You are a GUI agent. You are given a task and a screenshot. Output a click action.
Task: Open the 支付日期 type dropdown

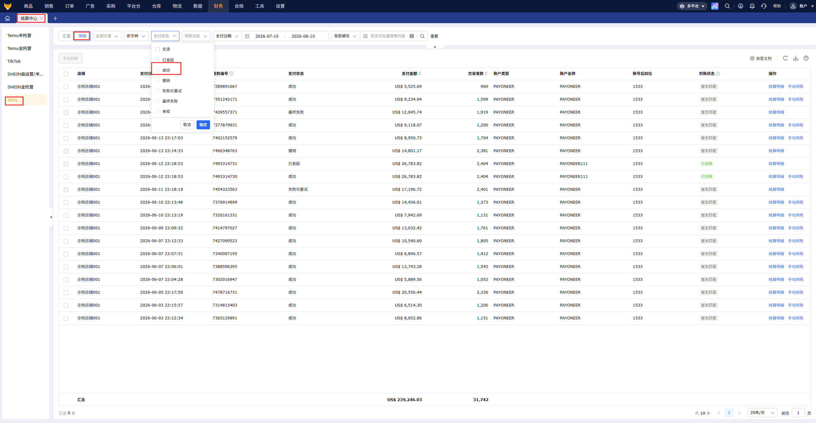[227, 36]
